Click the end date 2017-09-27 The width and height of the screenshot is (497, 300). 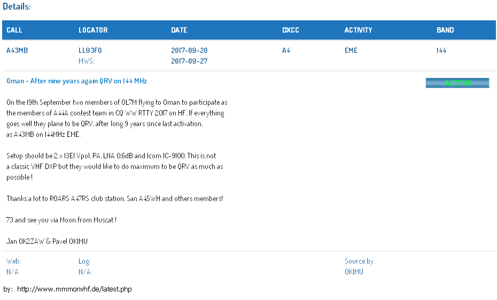click(x=189, y=61)
